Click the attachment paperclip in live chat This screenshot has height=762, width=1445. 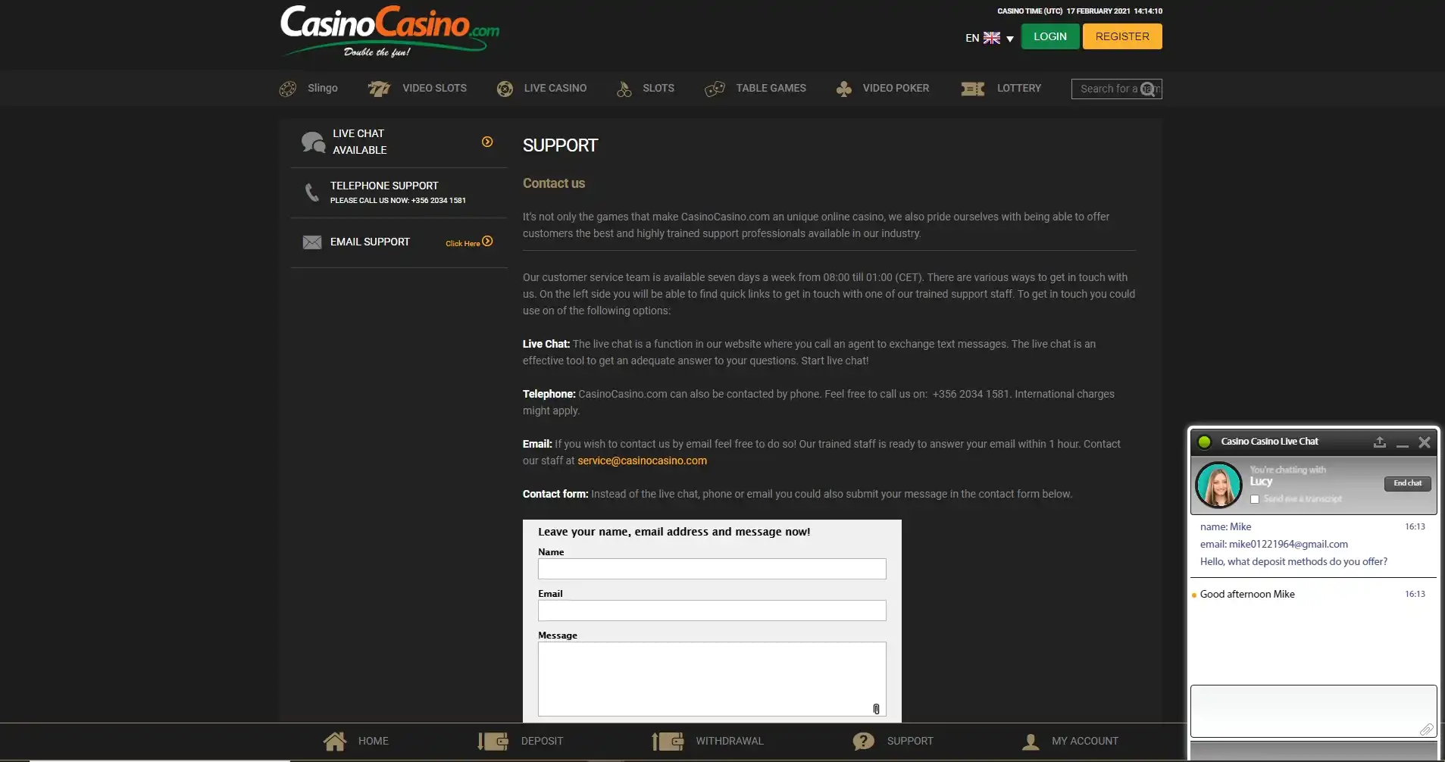(x=1425, y=729)
